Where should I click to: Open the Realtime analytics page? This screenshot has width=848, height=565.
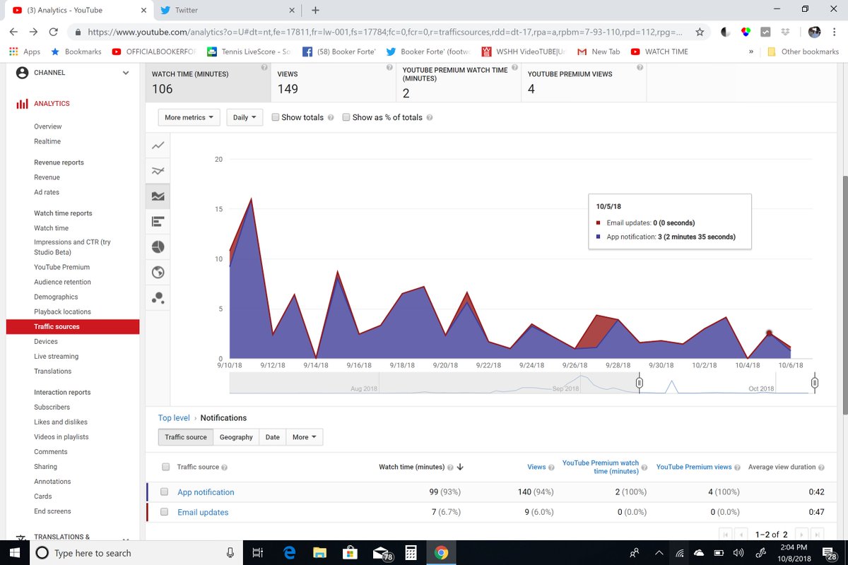pyautogui.click(x=47, y=141)
